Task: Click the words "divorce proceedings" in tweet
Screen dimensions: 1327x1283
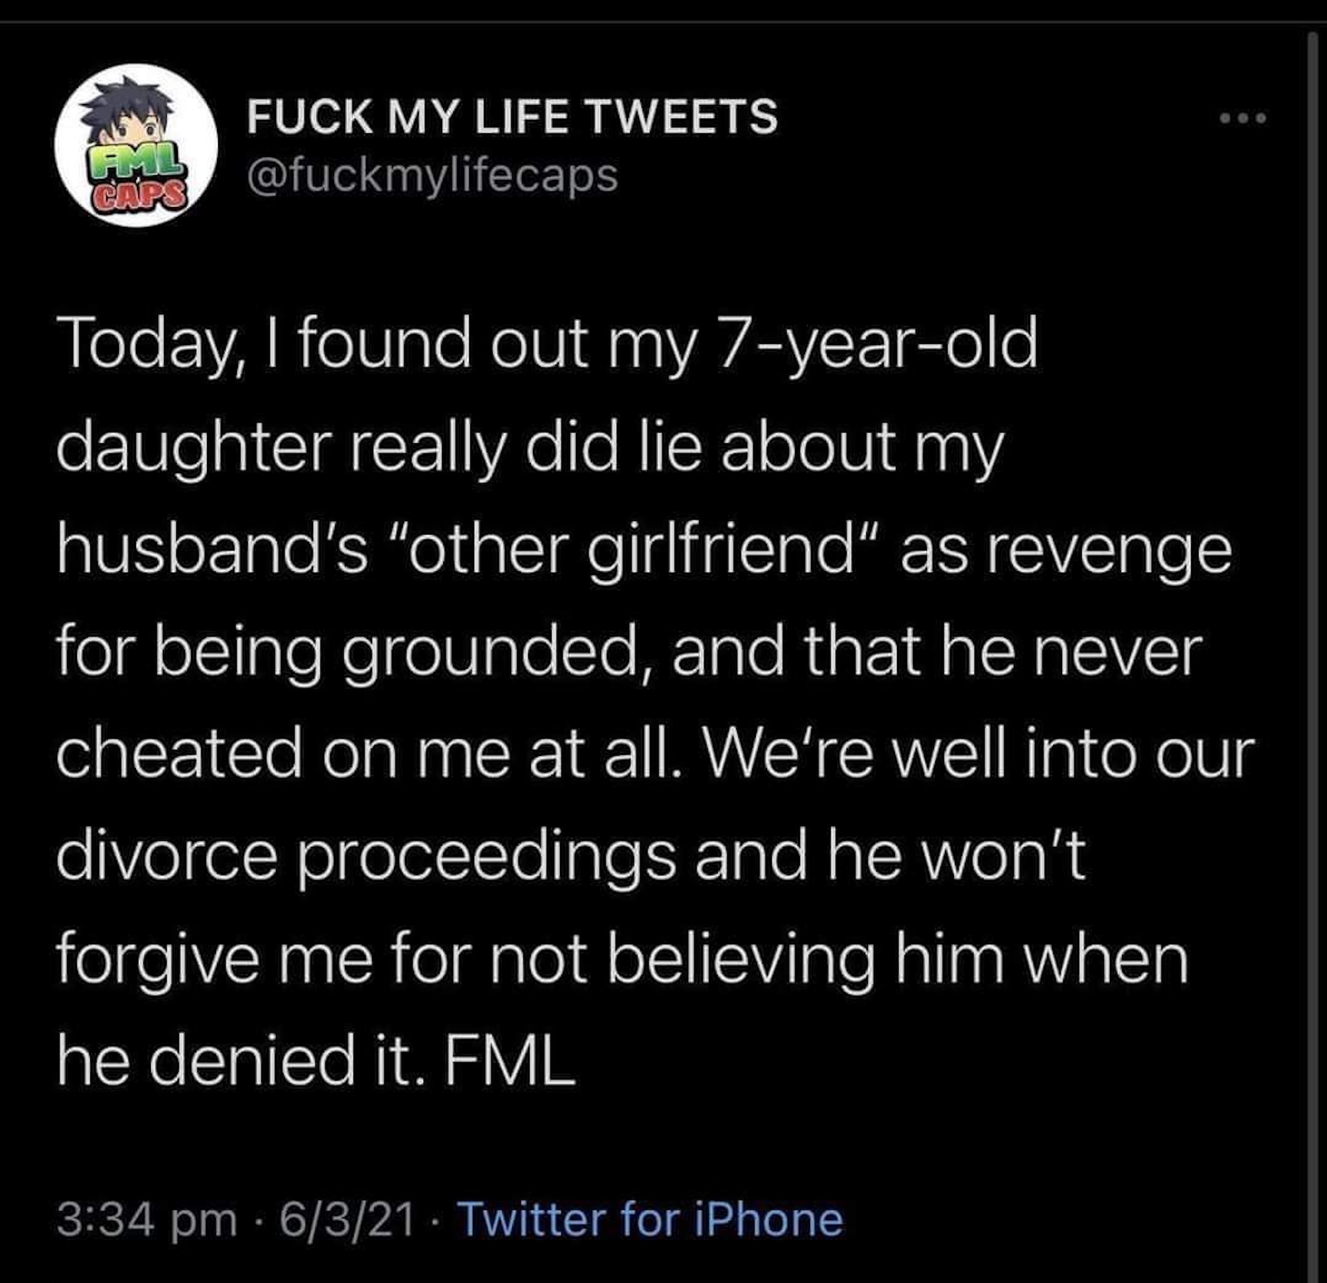Action: coord(366,855)
